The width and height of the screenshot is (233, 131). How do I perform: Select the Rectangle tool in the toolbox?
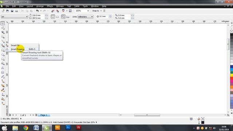(3, 50)
